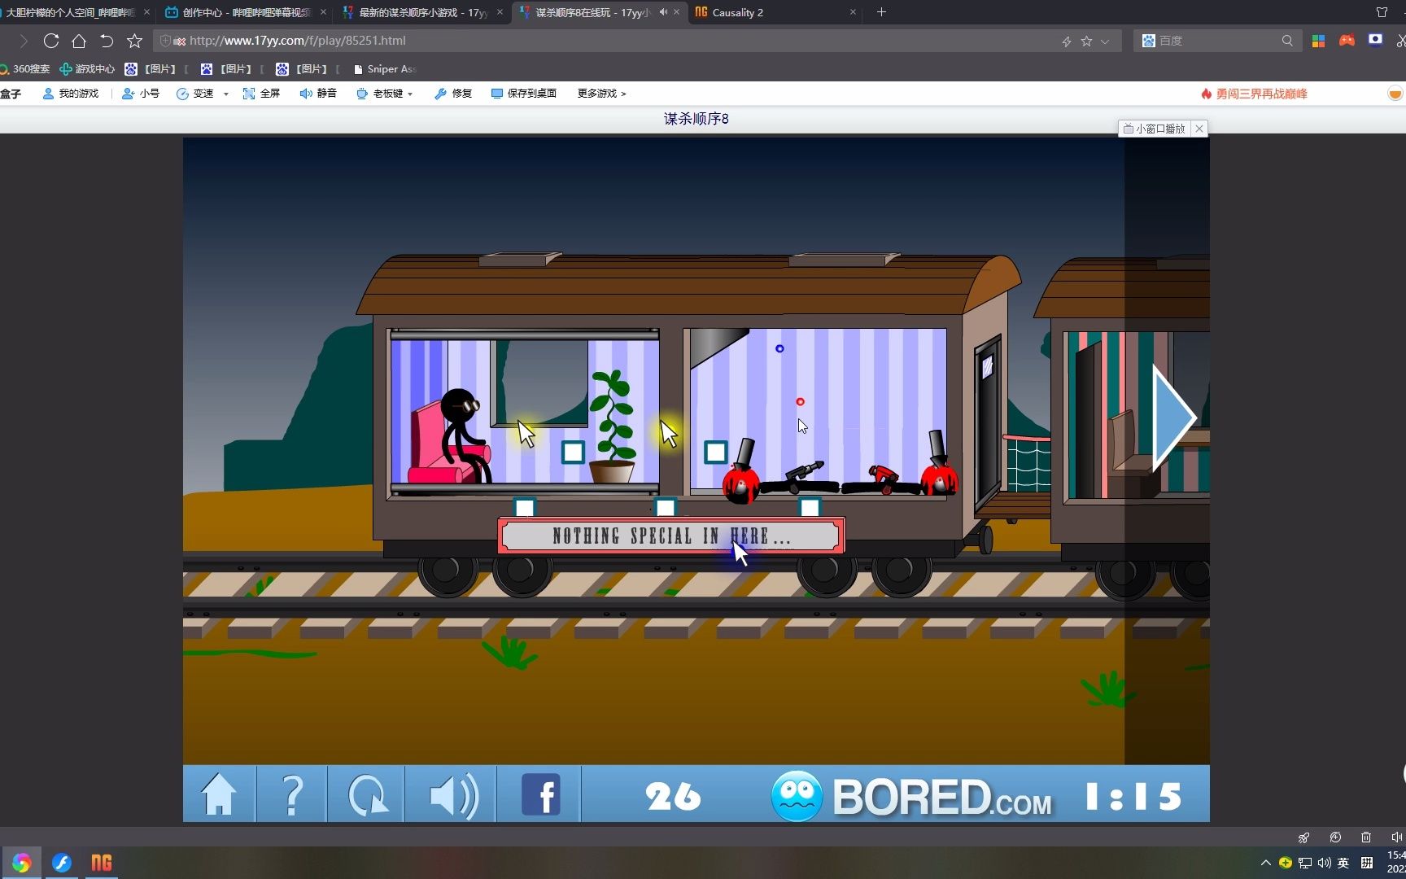Enter fullscreen with the 全屏 button
The image size is (1406, 879).
[261, 94]
